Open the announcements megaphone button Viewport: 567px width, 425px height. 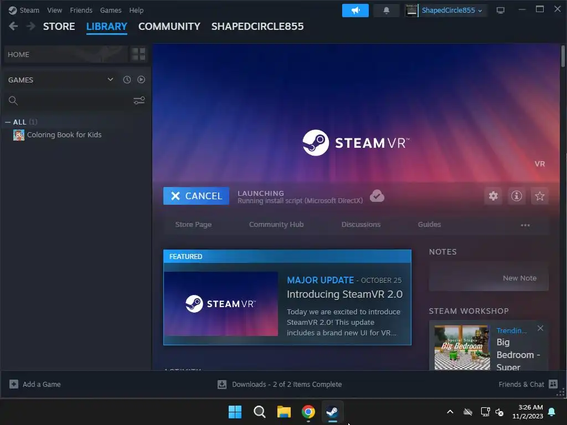click(355, 11)
